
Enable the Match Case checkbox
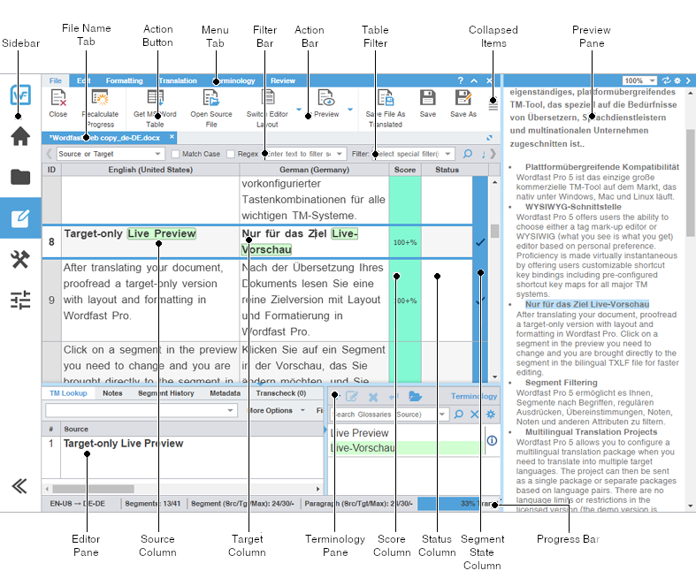point(175,154)
